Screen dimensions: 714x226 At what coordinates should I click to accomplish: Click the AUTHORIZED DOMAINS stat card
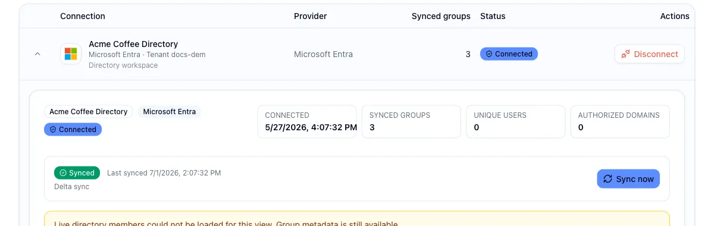click(620, 121)
